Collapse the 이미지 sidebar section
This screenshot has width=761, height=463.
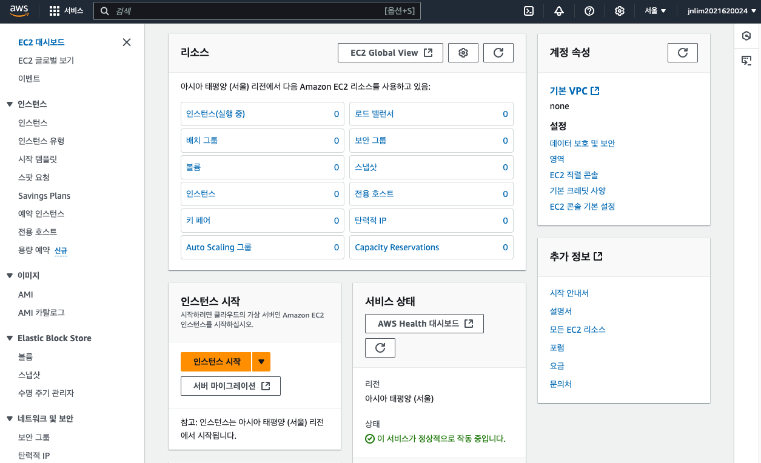click(10, 276)
